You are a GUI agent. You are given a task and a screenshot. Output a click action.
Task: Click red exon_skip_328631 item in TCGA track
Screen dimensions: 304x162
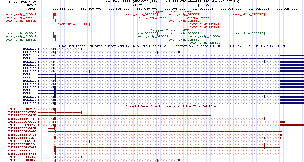coord(185,14)
